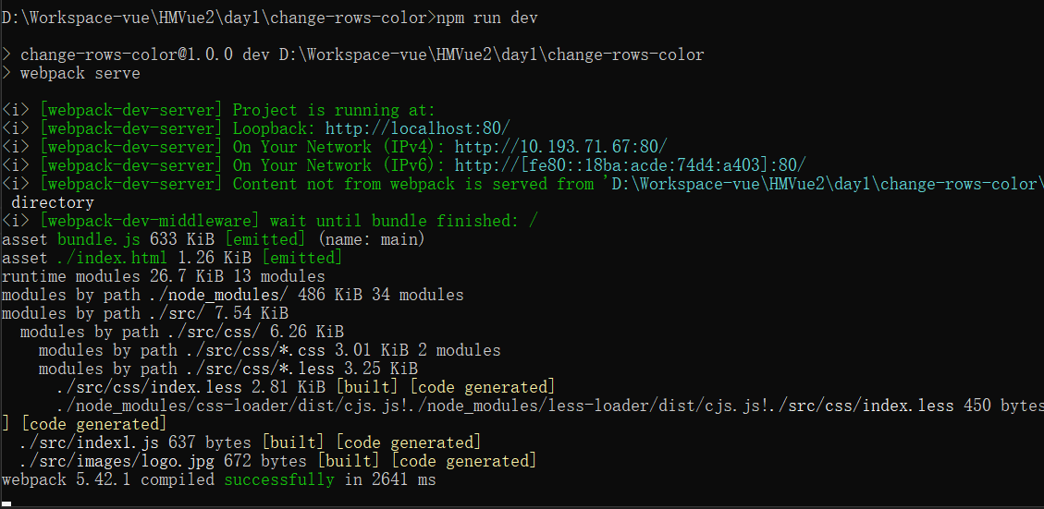Click the 'webpack serve' script line

(x=80, y=73)
